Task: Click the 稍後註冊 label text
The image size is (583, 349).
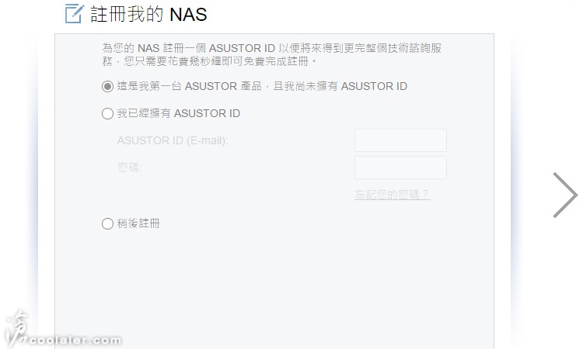Action: [138, 223]
